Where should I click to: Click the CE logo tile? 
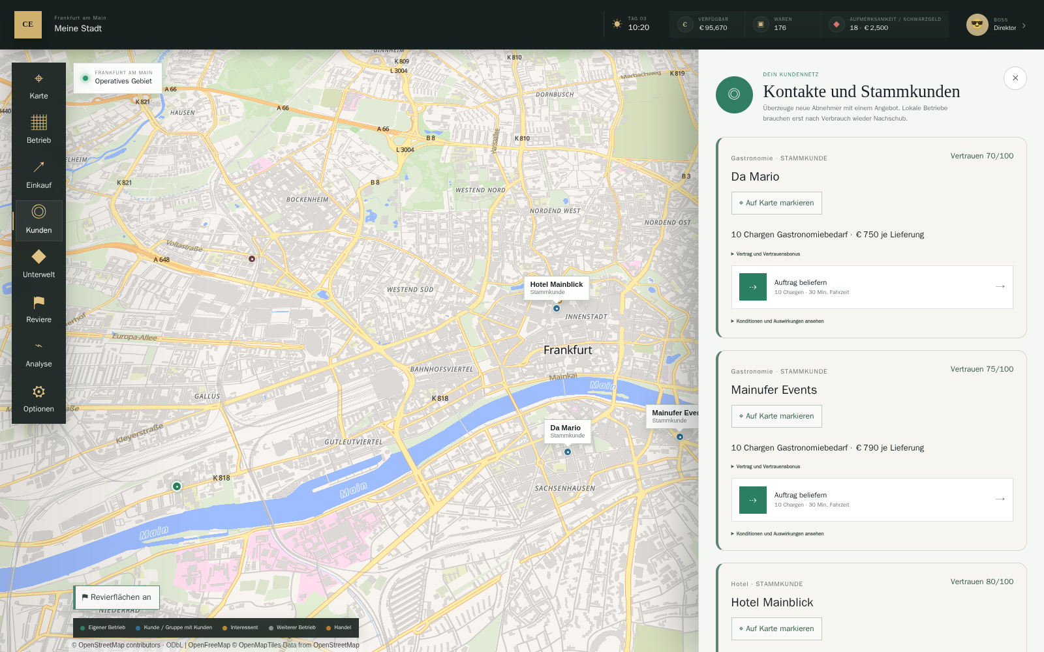point(28,25)
